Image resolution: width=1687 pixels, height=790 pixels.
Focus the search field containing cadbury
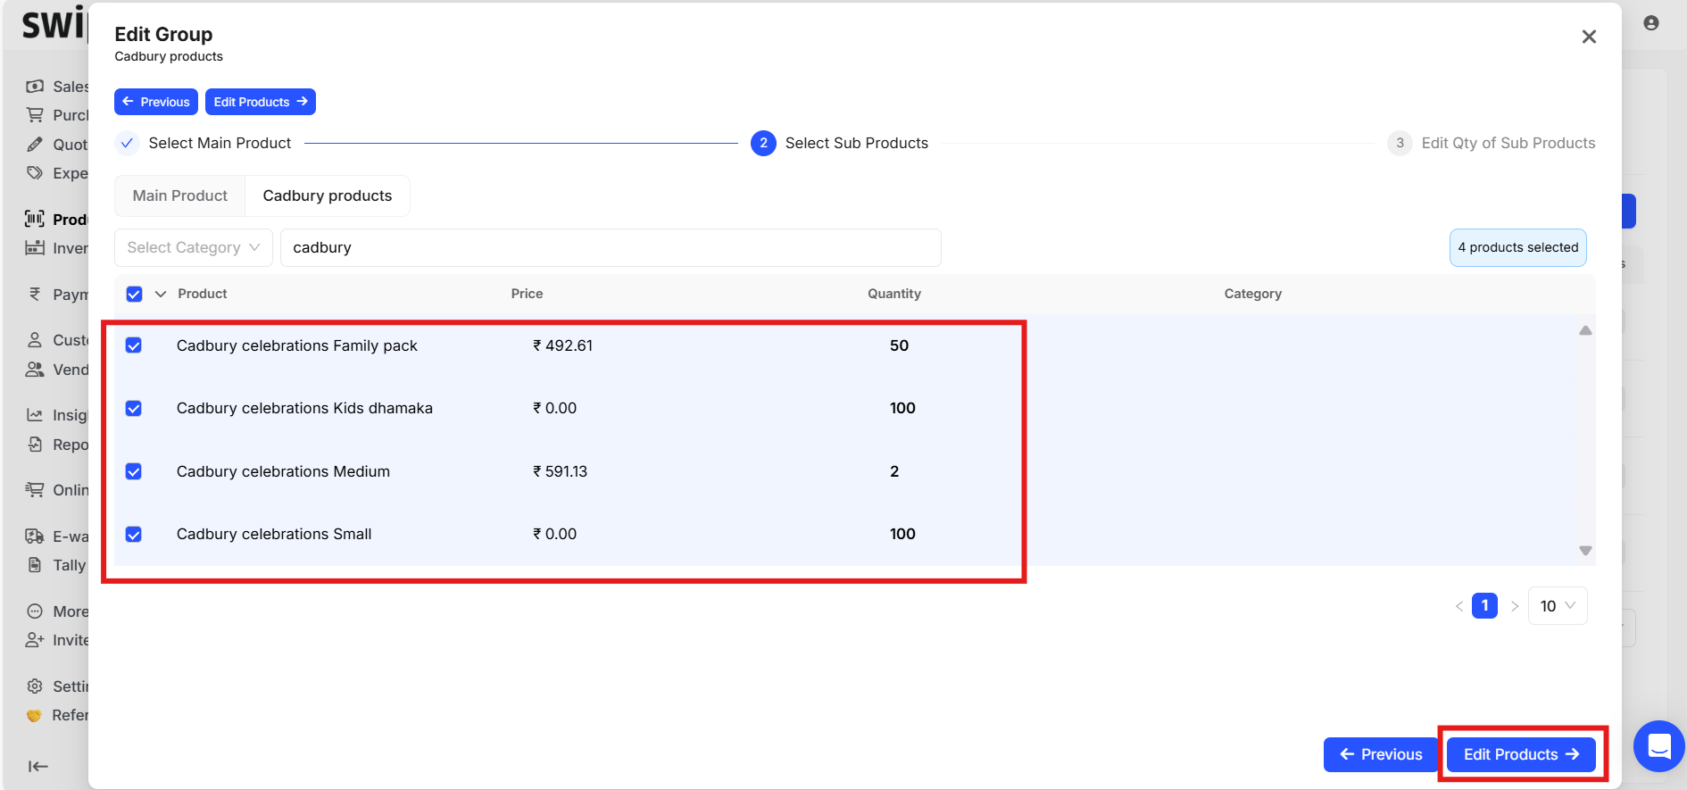pos(611,247)
